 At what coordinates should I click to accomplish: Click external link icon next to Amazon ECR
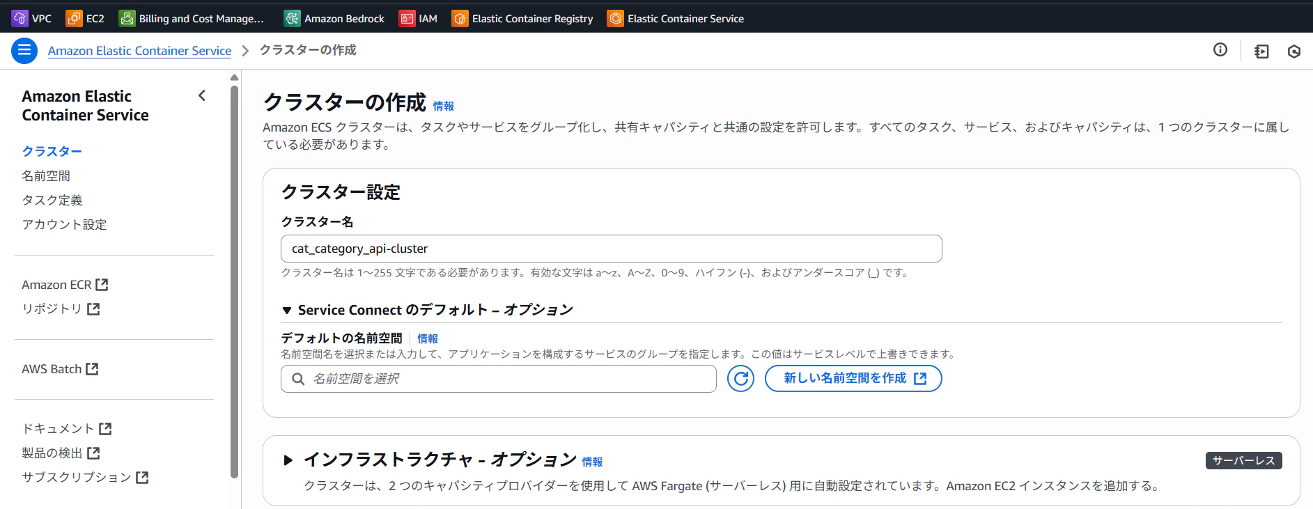(102, 284)
